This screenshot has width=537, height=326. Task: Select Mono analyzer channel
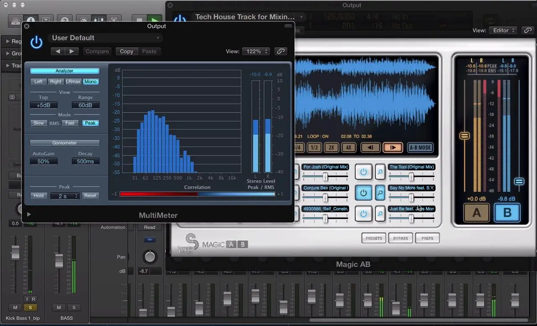click(91, 82)
